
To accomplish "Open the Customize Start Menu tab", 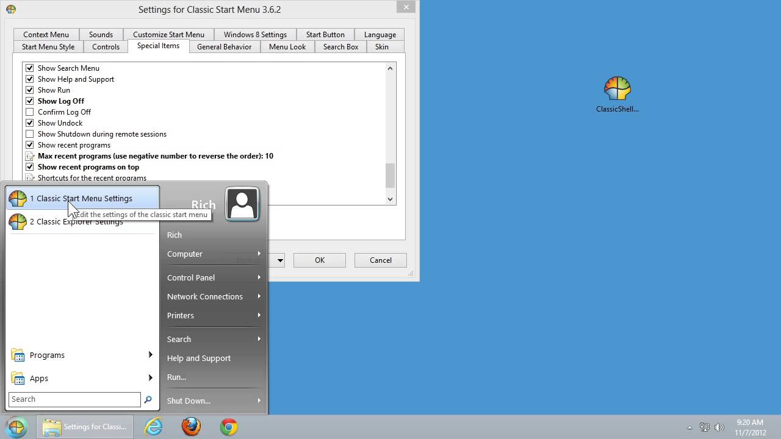I will coord(168,34).
